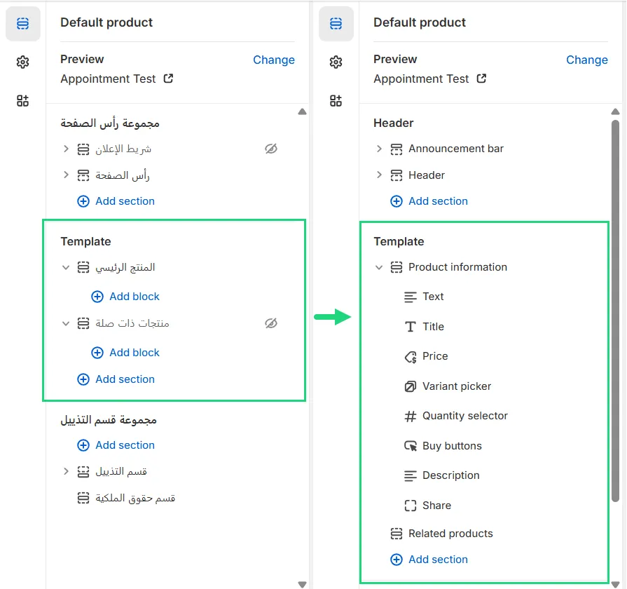Select the Description block
This screenshot has height=589, width=627.
pos(450,475)
